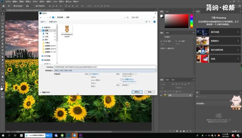This screenshot has width=242, height=138.
Task: Enable the 作为副本 (As a Copy) checkbox
Action: [90, 74]
